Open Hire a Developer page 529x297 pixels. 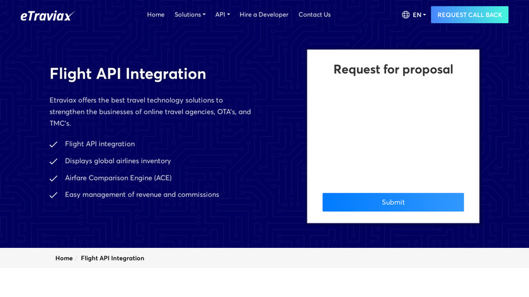point(264,14)
